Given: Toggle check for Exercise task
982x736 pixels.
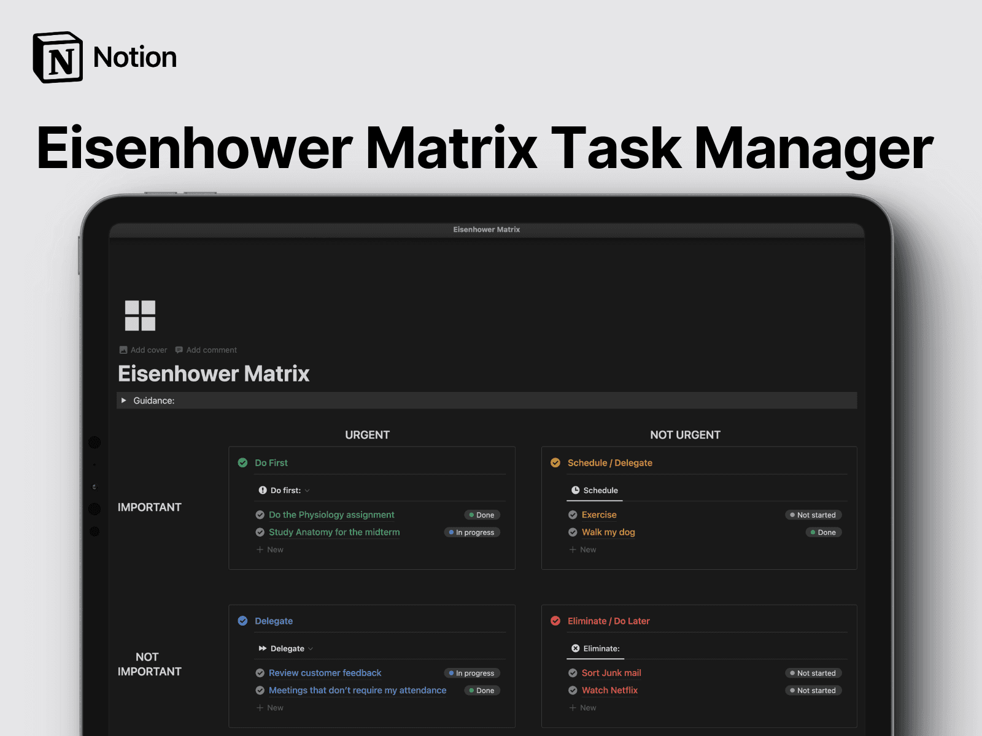Looking at the screenshot, I should tap(573, 515).
